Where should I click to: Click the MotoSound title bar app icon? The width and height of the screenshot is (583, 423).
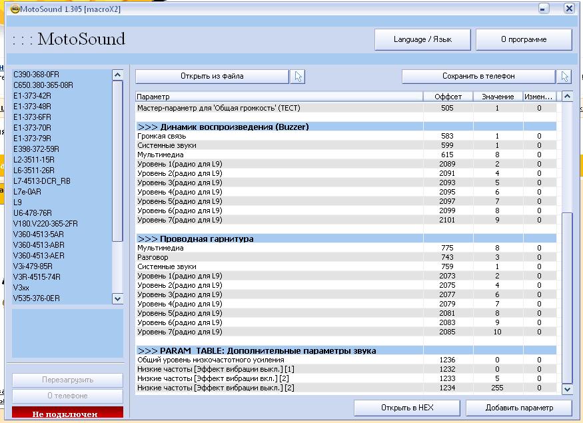point(15,9)
